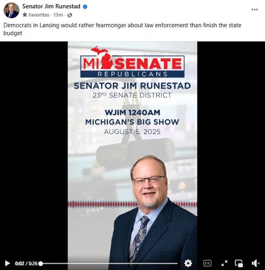Click the video scrubber handle

click(41, 264)
